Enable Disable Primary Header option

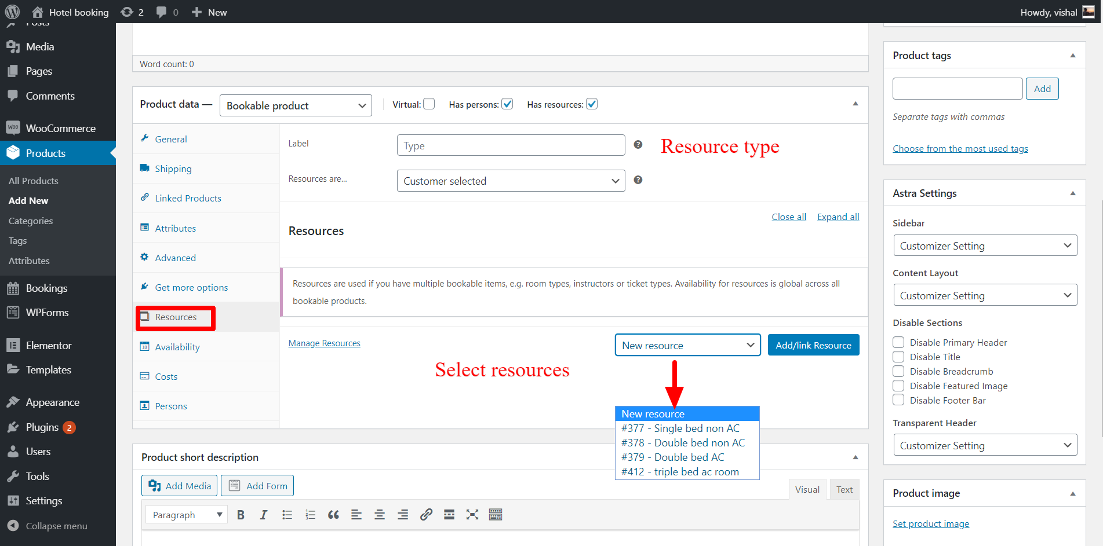(898, 342)
